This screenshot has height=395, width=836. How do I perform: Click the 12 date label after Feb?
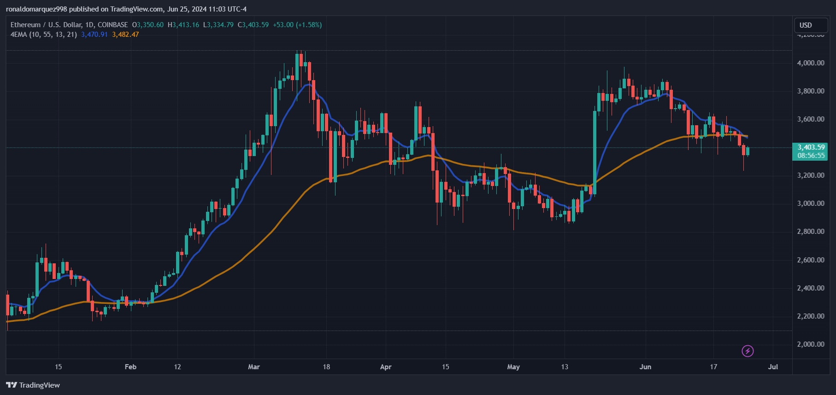177,367
